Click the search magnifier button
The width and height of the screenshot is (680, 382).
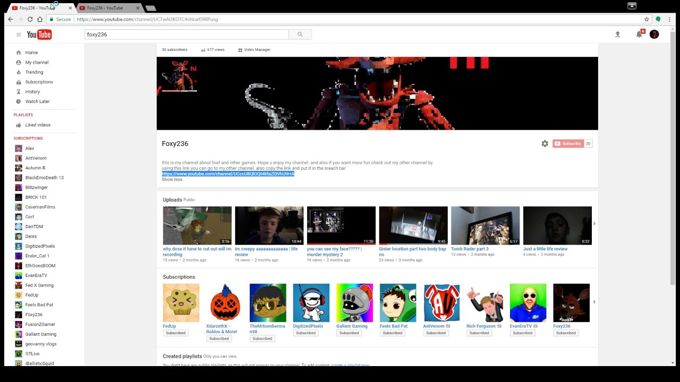[300, 34]
